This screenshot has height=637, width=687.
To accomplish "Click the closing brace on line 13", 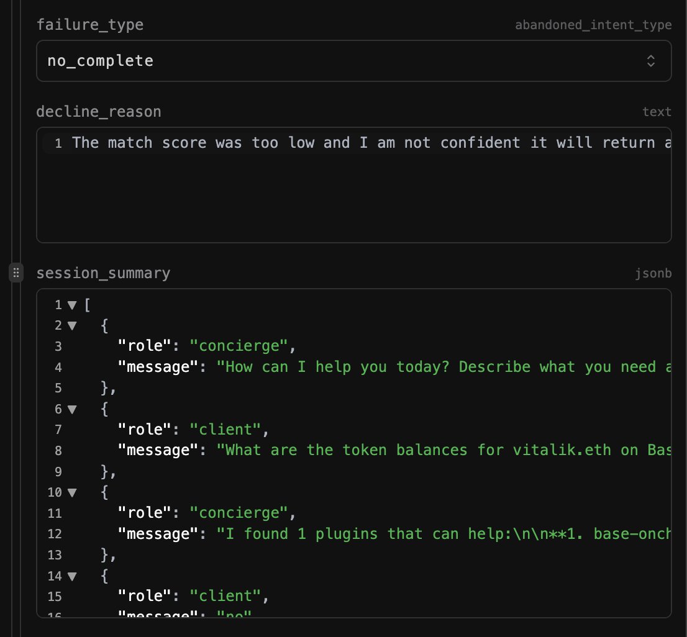I will (105, 555).
